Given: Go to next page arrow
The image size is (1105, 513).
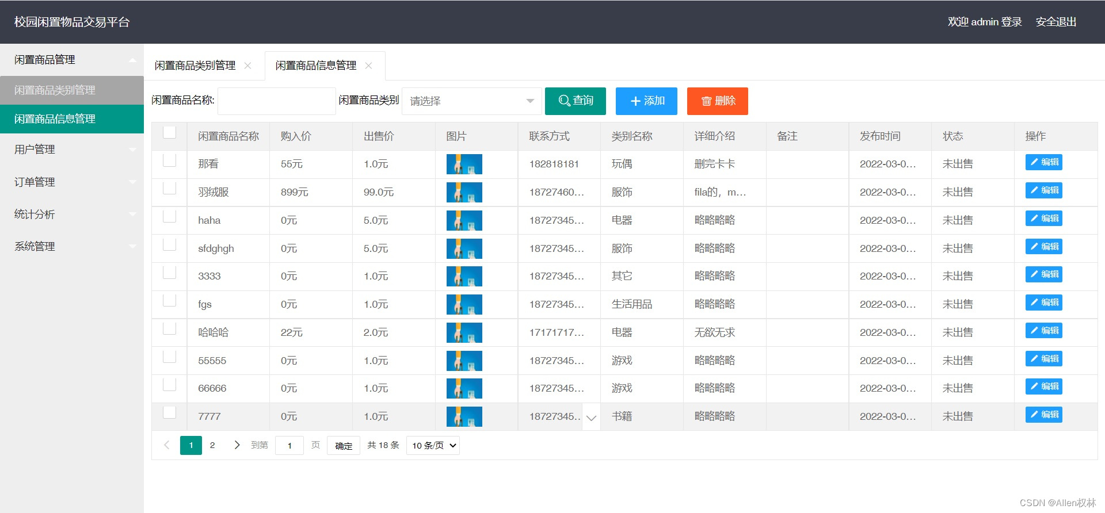Looking at the screenshot, I should 237,445.
